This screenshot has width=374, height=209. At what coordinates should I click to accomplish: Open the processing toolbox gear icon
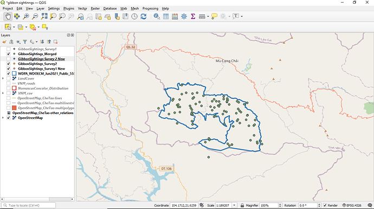[x=184, y=16]
